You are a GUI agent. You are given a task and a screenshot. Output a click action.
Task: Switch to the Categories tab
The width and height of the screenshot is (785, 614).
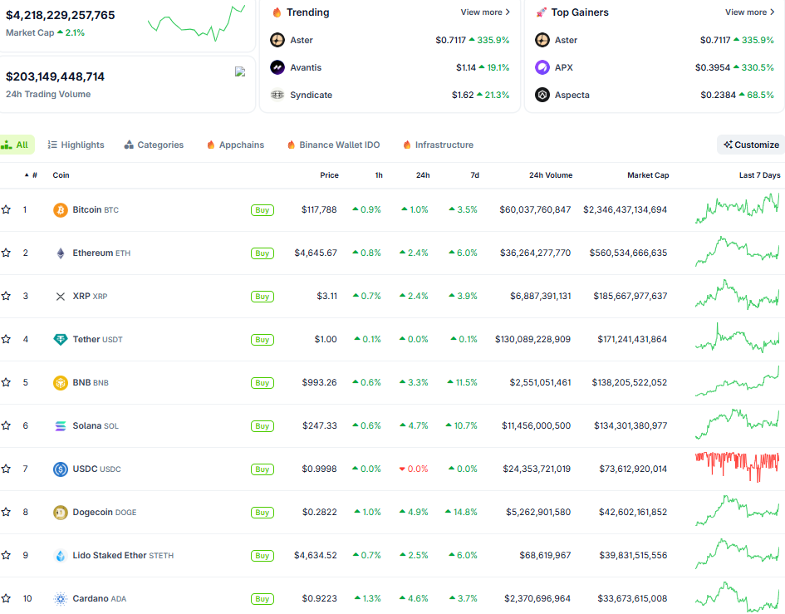tap(154, 145)
